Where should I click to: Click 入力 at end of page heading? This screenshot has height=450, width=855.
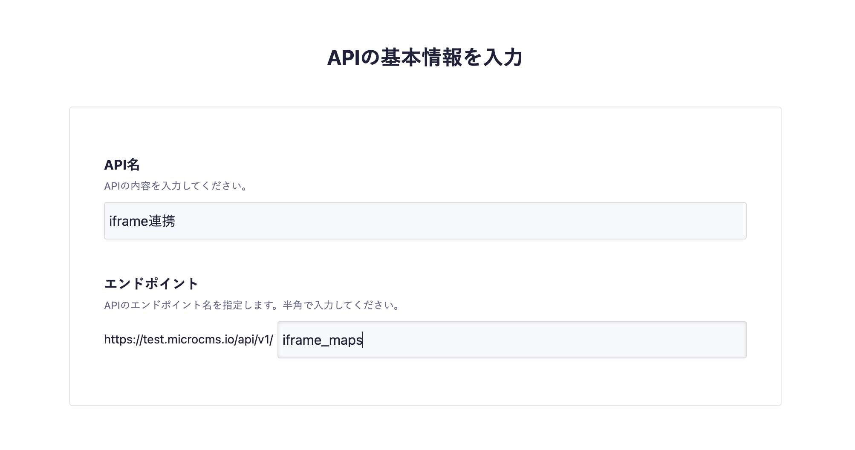(x=502, y=58)
